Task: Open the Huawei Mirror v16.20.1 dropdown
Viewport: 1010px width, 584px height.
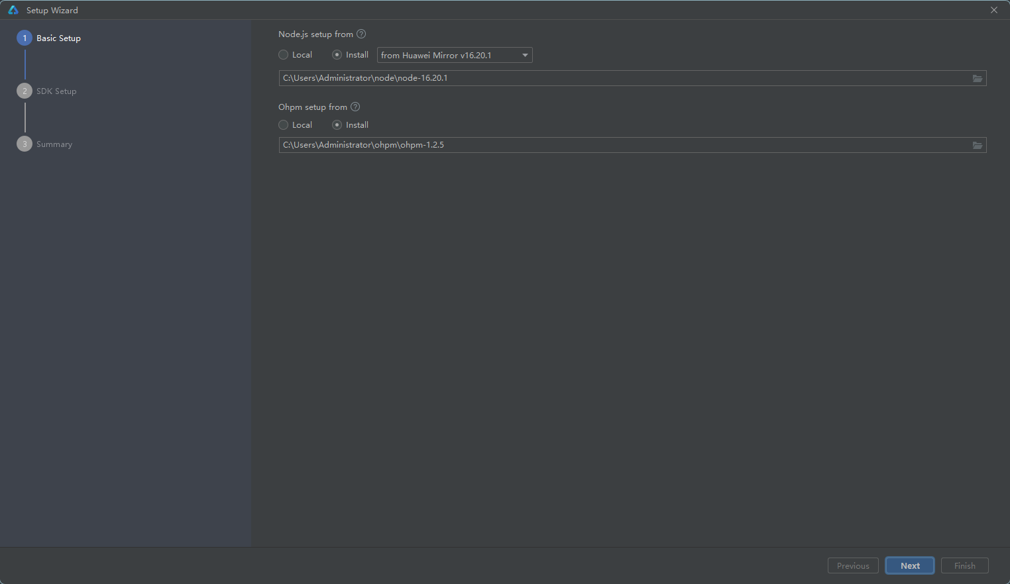Action: pyautogui.click(x=455, y=55)
